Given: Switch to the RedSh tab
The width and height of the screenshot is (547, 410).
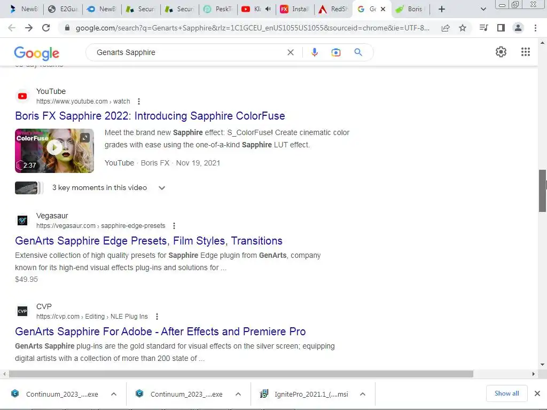Looking at the screenshot, I should click(x=333, y=9).
